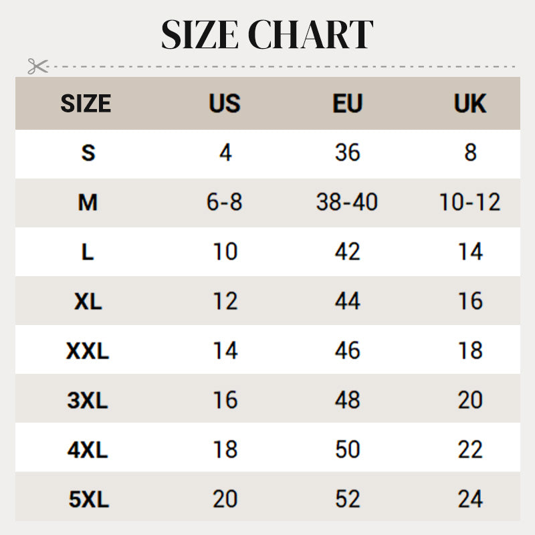
Task: Select the XL size row label
Action: point(88,302)
